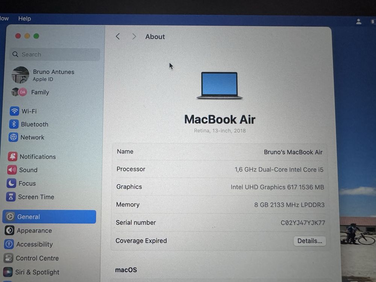Click memory value 8 GB 2133 MHz
The image size is (376, 282).
[x=289, y=205]
